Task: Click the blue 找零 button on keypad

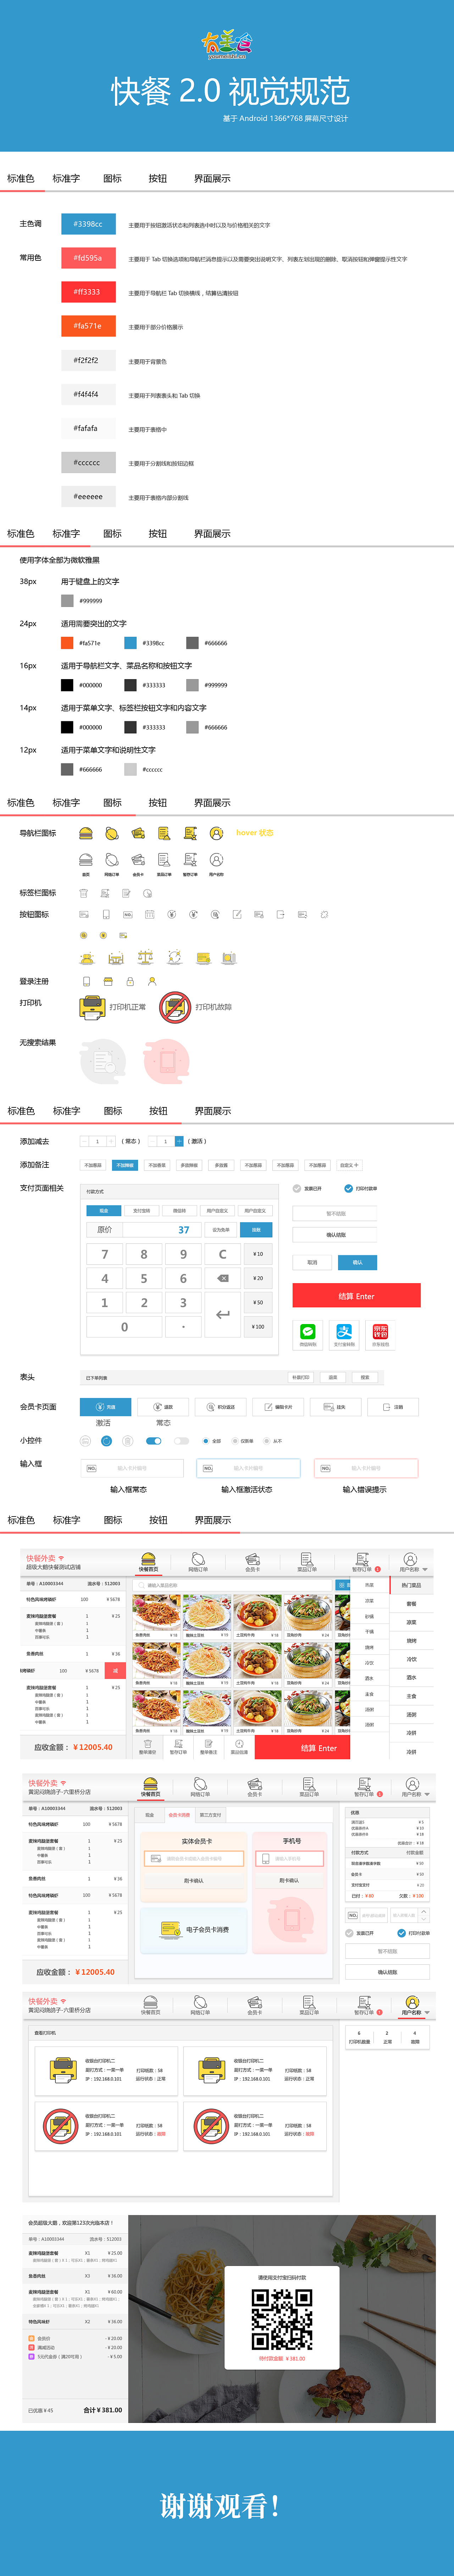Action: (x=256, y=1230)
